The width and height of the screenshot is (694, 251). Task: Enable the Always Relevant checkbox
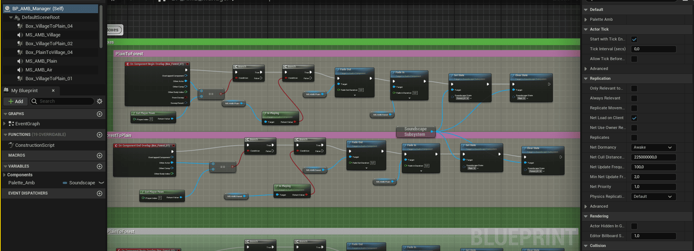click(634, 98)
